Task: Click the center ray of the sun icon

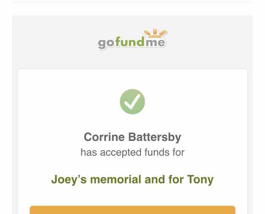Action: 155,32
